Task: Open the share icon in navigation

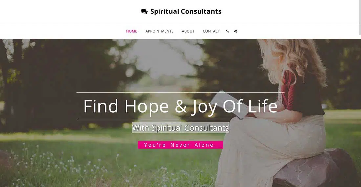Action: (x=235, y=31)
